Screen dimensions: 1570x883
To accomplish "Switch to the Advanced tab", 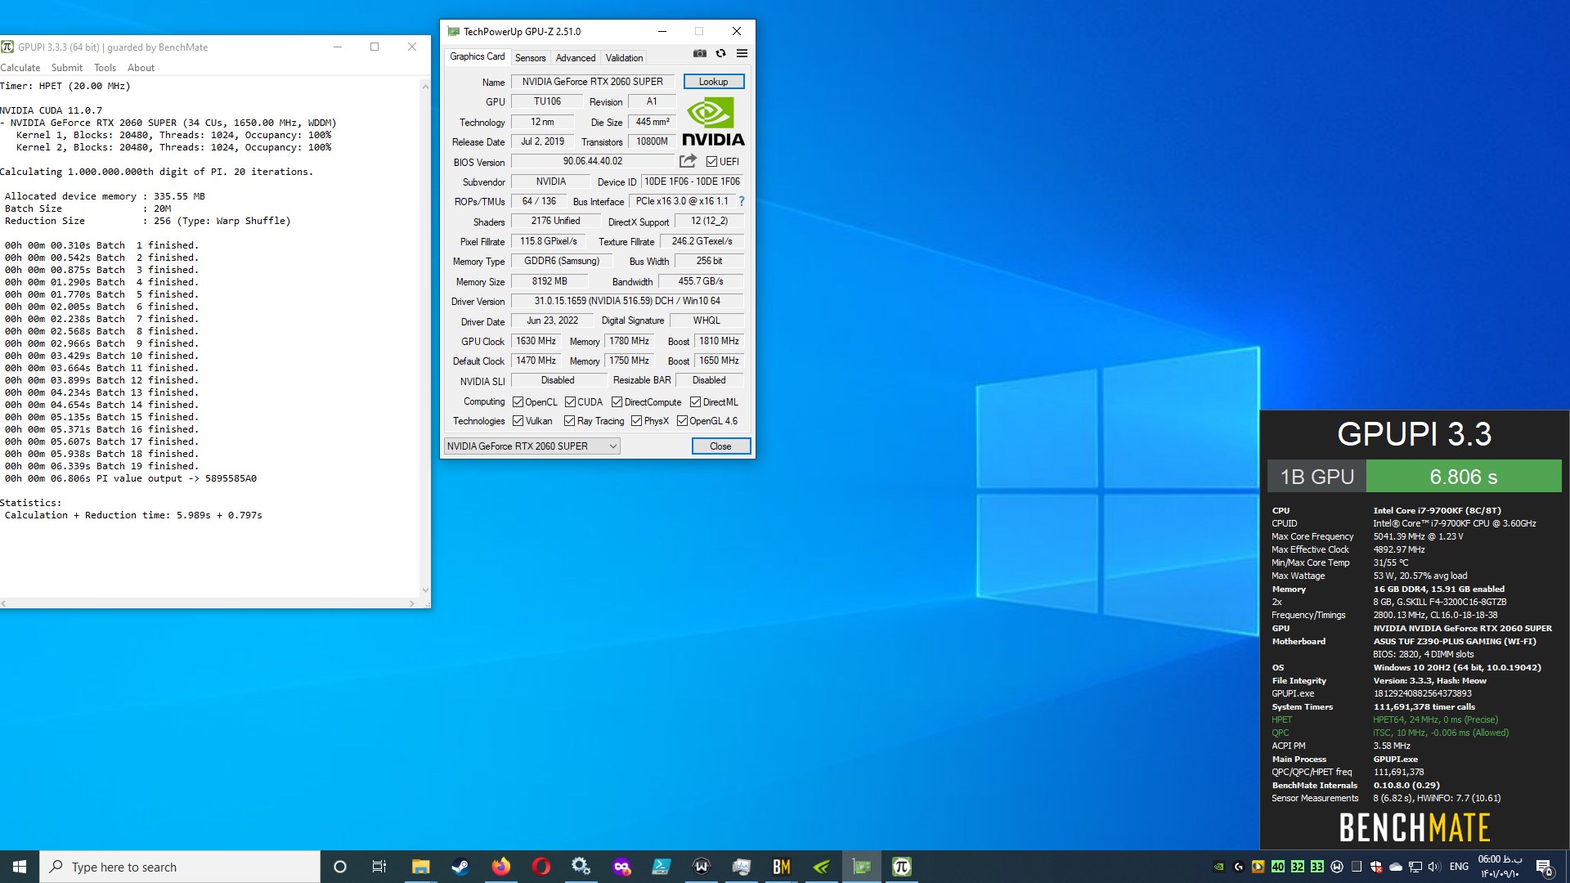I will [x=576, y=58].
